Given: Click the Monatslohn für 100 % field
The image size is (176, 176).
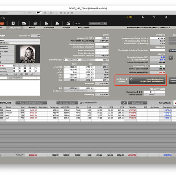Looking at the screenshot, I should click(102, 38).
